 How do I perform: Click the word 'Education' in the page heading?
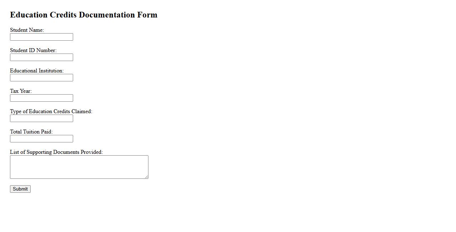click(29, 15)
